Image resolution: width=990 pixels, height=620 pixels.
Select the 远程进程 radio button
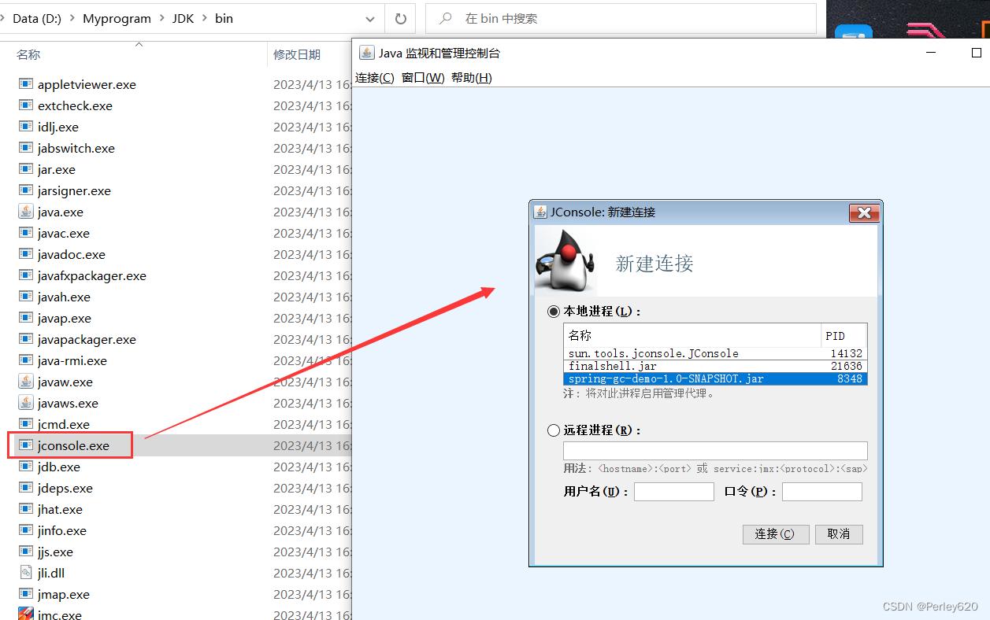pos(554,430)
